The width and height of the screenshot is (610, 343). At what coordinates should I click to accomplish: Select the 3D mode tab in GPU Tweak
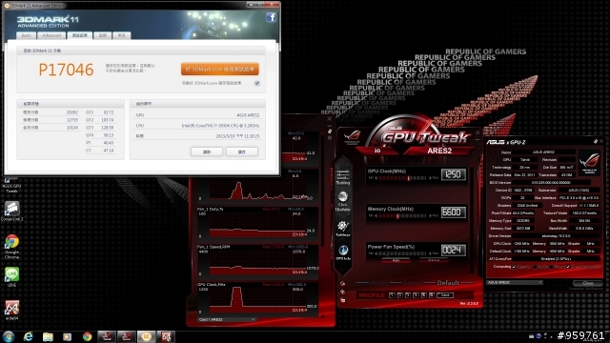tap(377, 151)
